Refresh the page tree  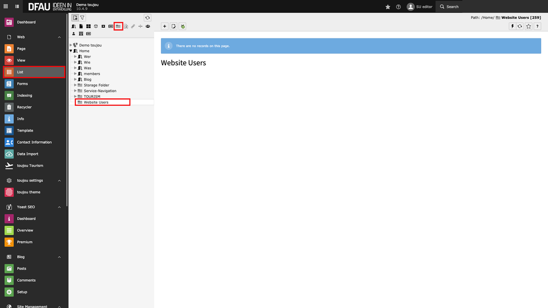pyautogui.click(x=147, y=18)
